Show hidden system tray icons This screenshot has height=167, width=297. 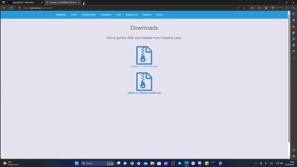[x=256, y=163]
